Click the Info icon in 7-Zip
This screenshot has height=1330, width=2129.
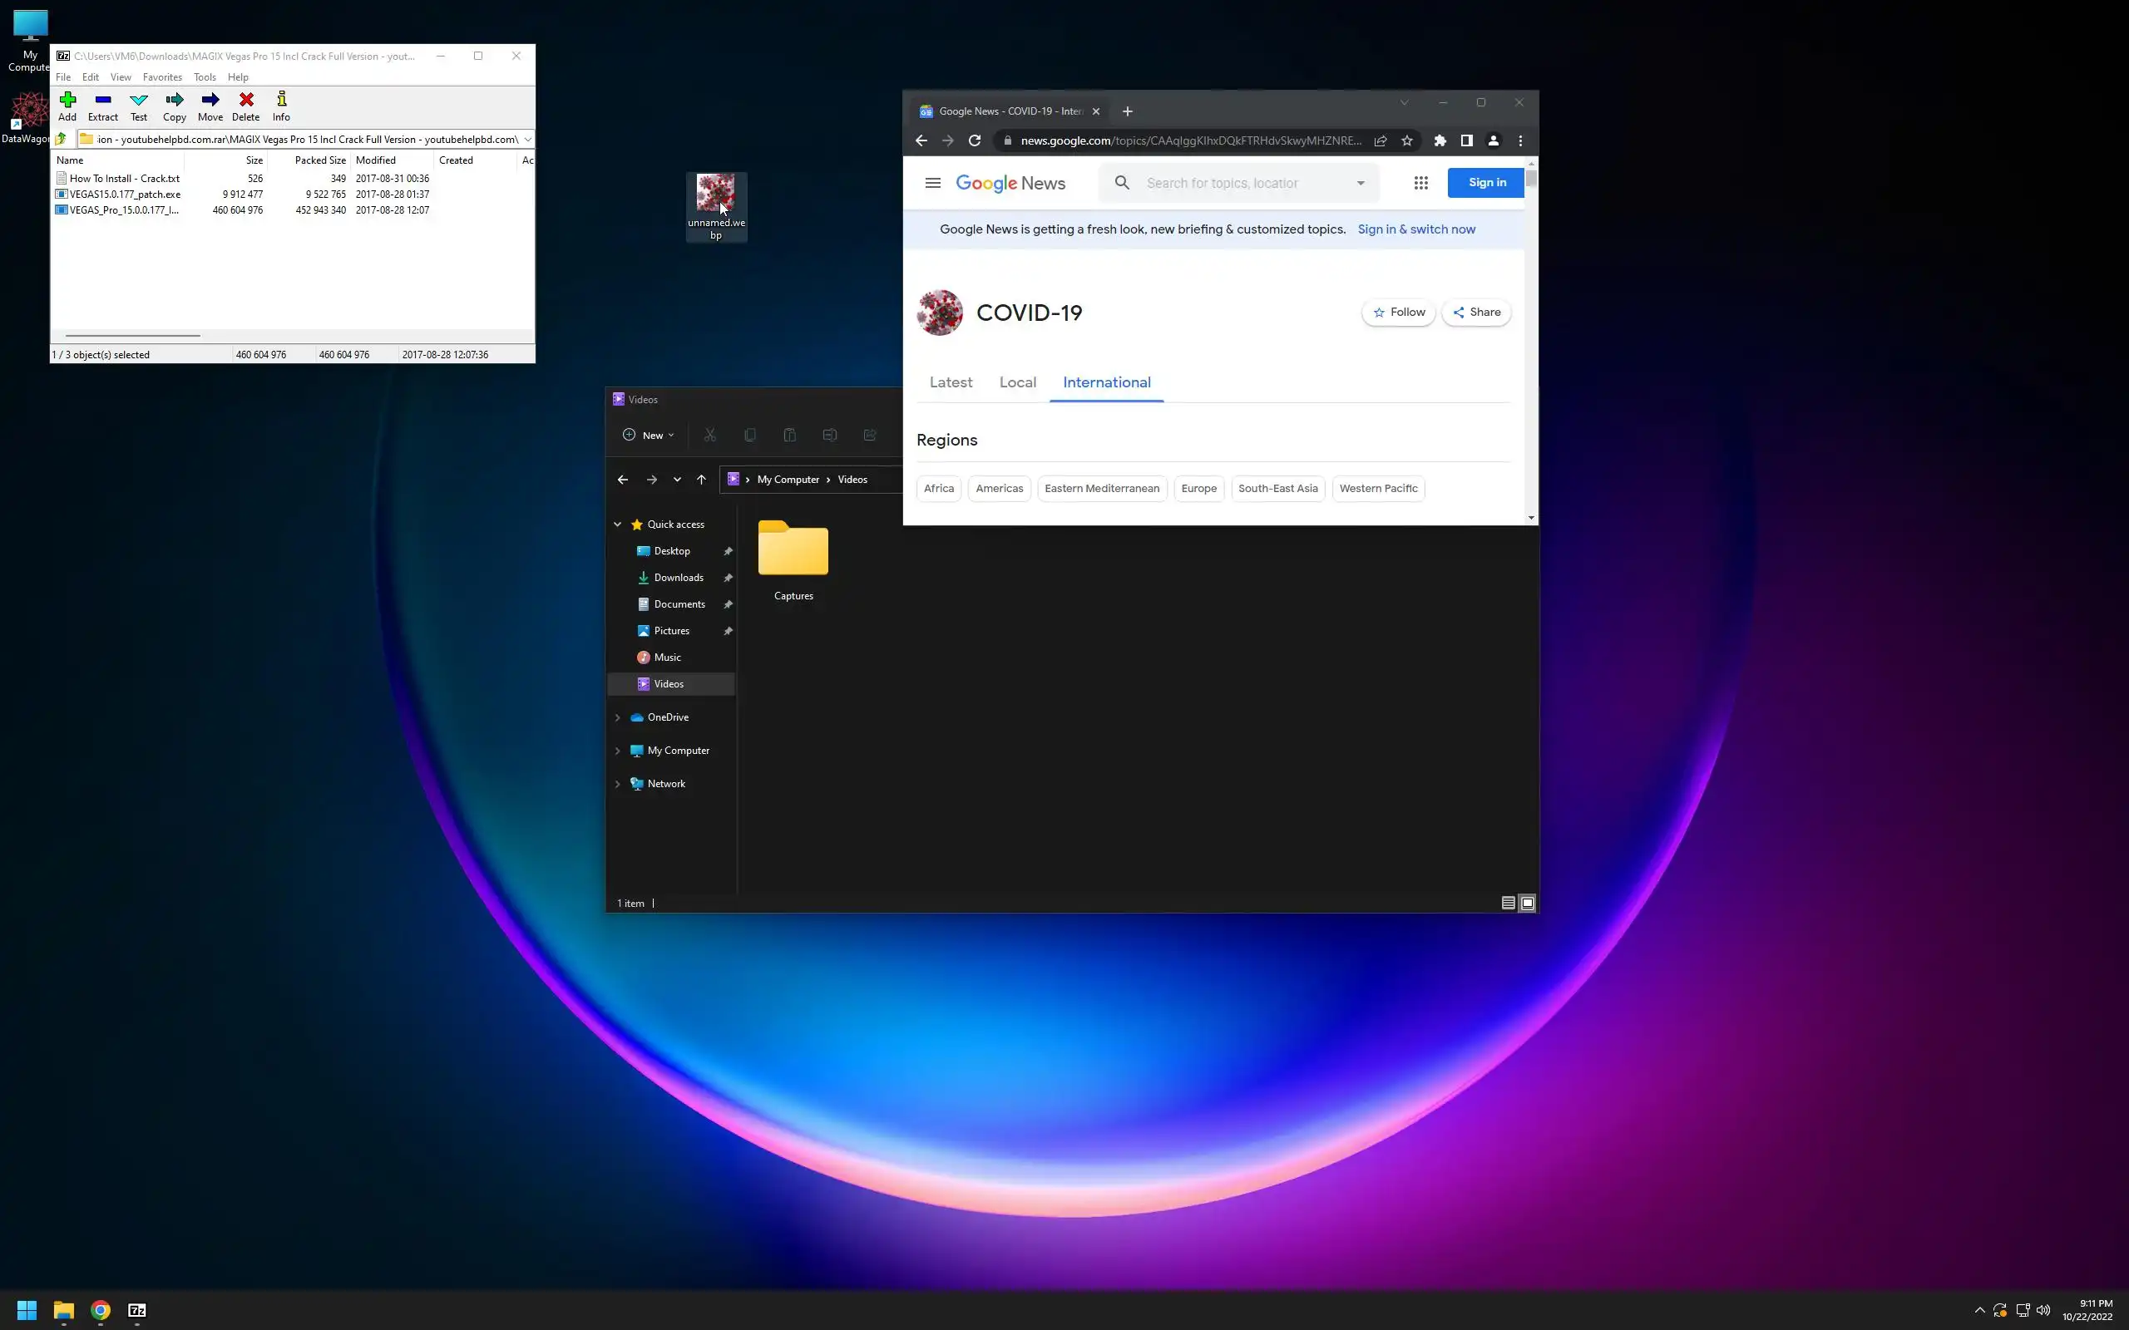click(x=282, y=106)
